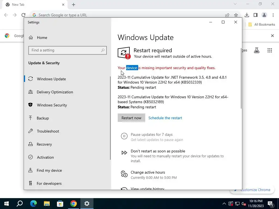Click Find my device icon
The image size is (279, 209).
click(x=31, y=170)
